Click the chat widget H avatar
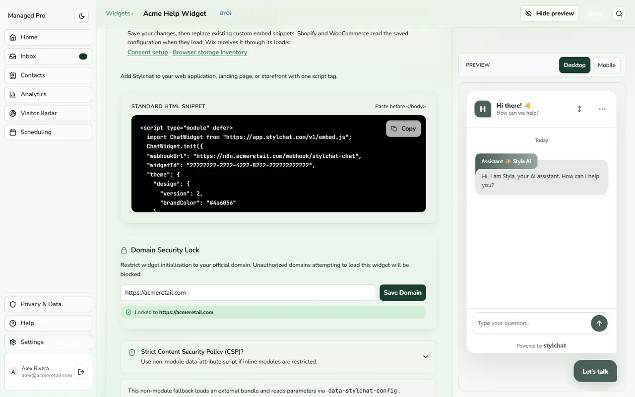 click(x=483, y=109)
